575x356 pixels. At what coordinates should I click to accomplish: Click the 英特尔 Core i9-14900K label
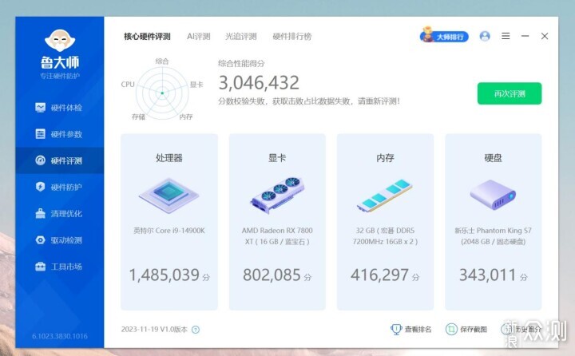click(169, 231)
